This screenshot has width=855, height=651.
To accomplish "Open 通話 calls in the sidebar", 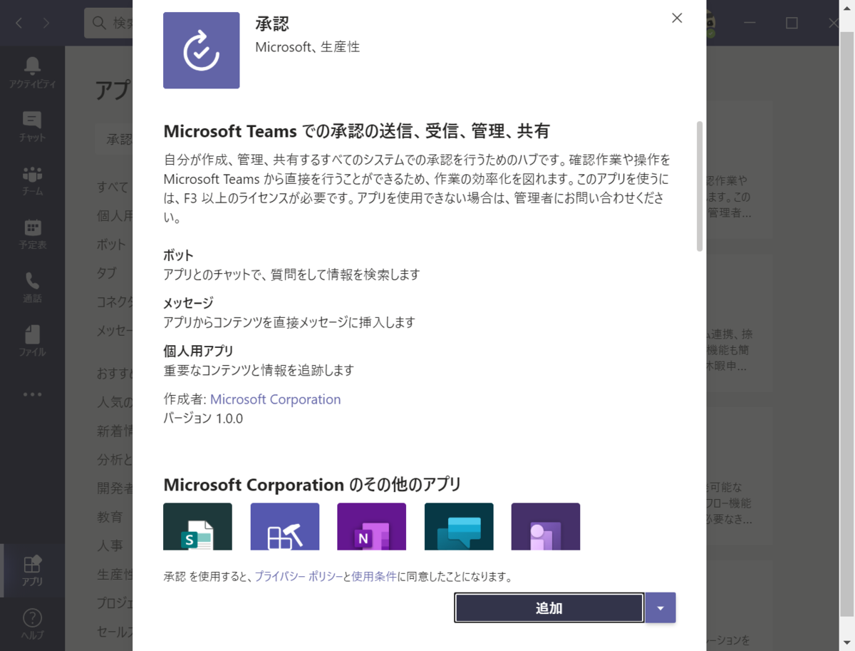I will pos(32,287).
